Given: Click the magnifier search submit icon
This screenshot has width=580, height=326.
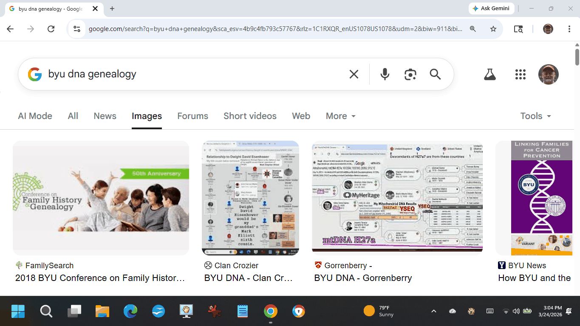Looking at the screenshot, I should pyautogui.click(x=435, y=74).
